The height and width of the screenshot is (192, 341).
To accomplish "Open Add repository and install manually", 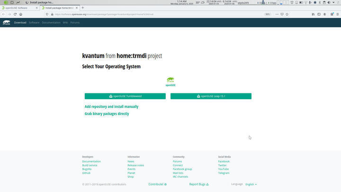I will pos(111,107).
